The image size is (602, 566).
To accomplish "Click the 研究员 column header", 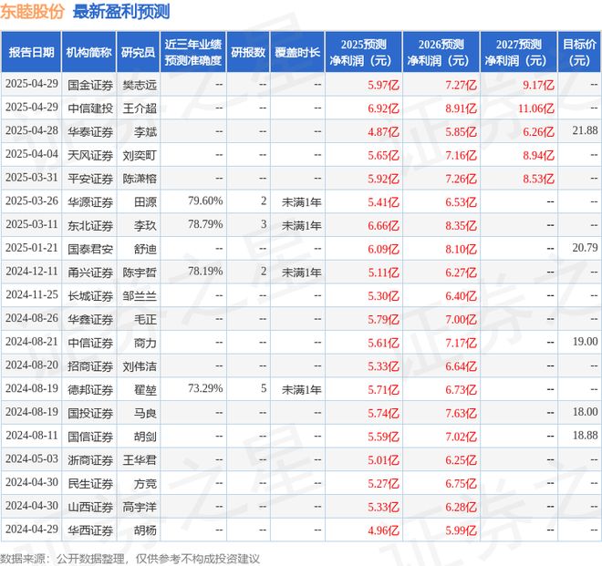I will [139, 52].
